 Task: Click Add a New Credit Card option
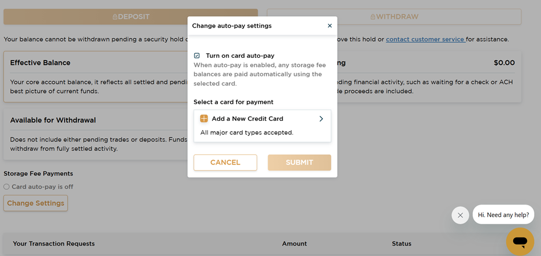pos(262,126)
